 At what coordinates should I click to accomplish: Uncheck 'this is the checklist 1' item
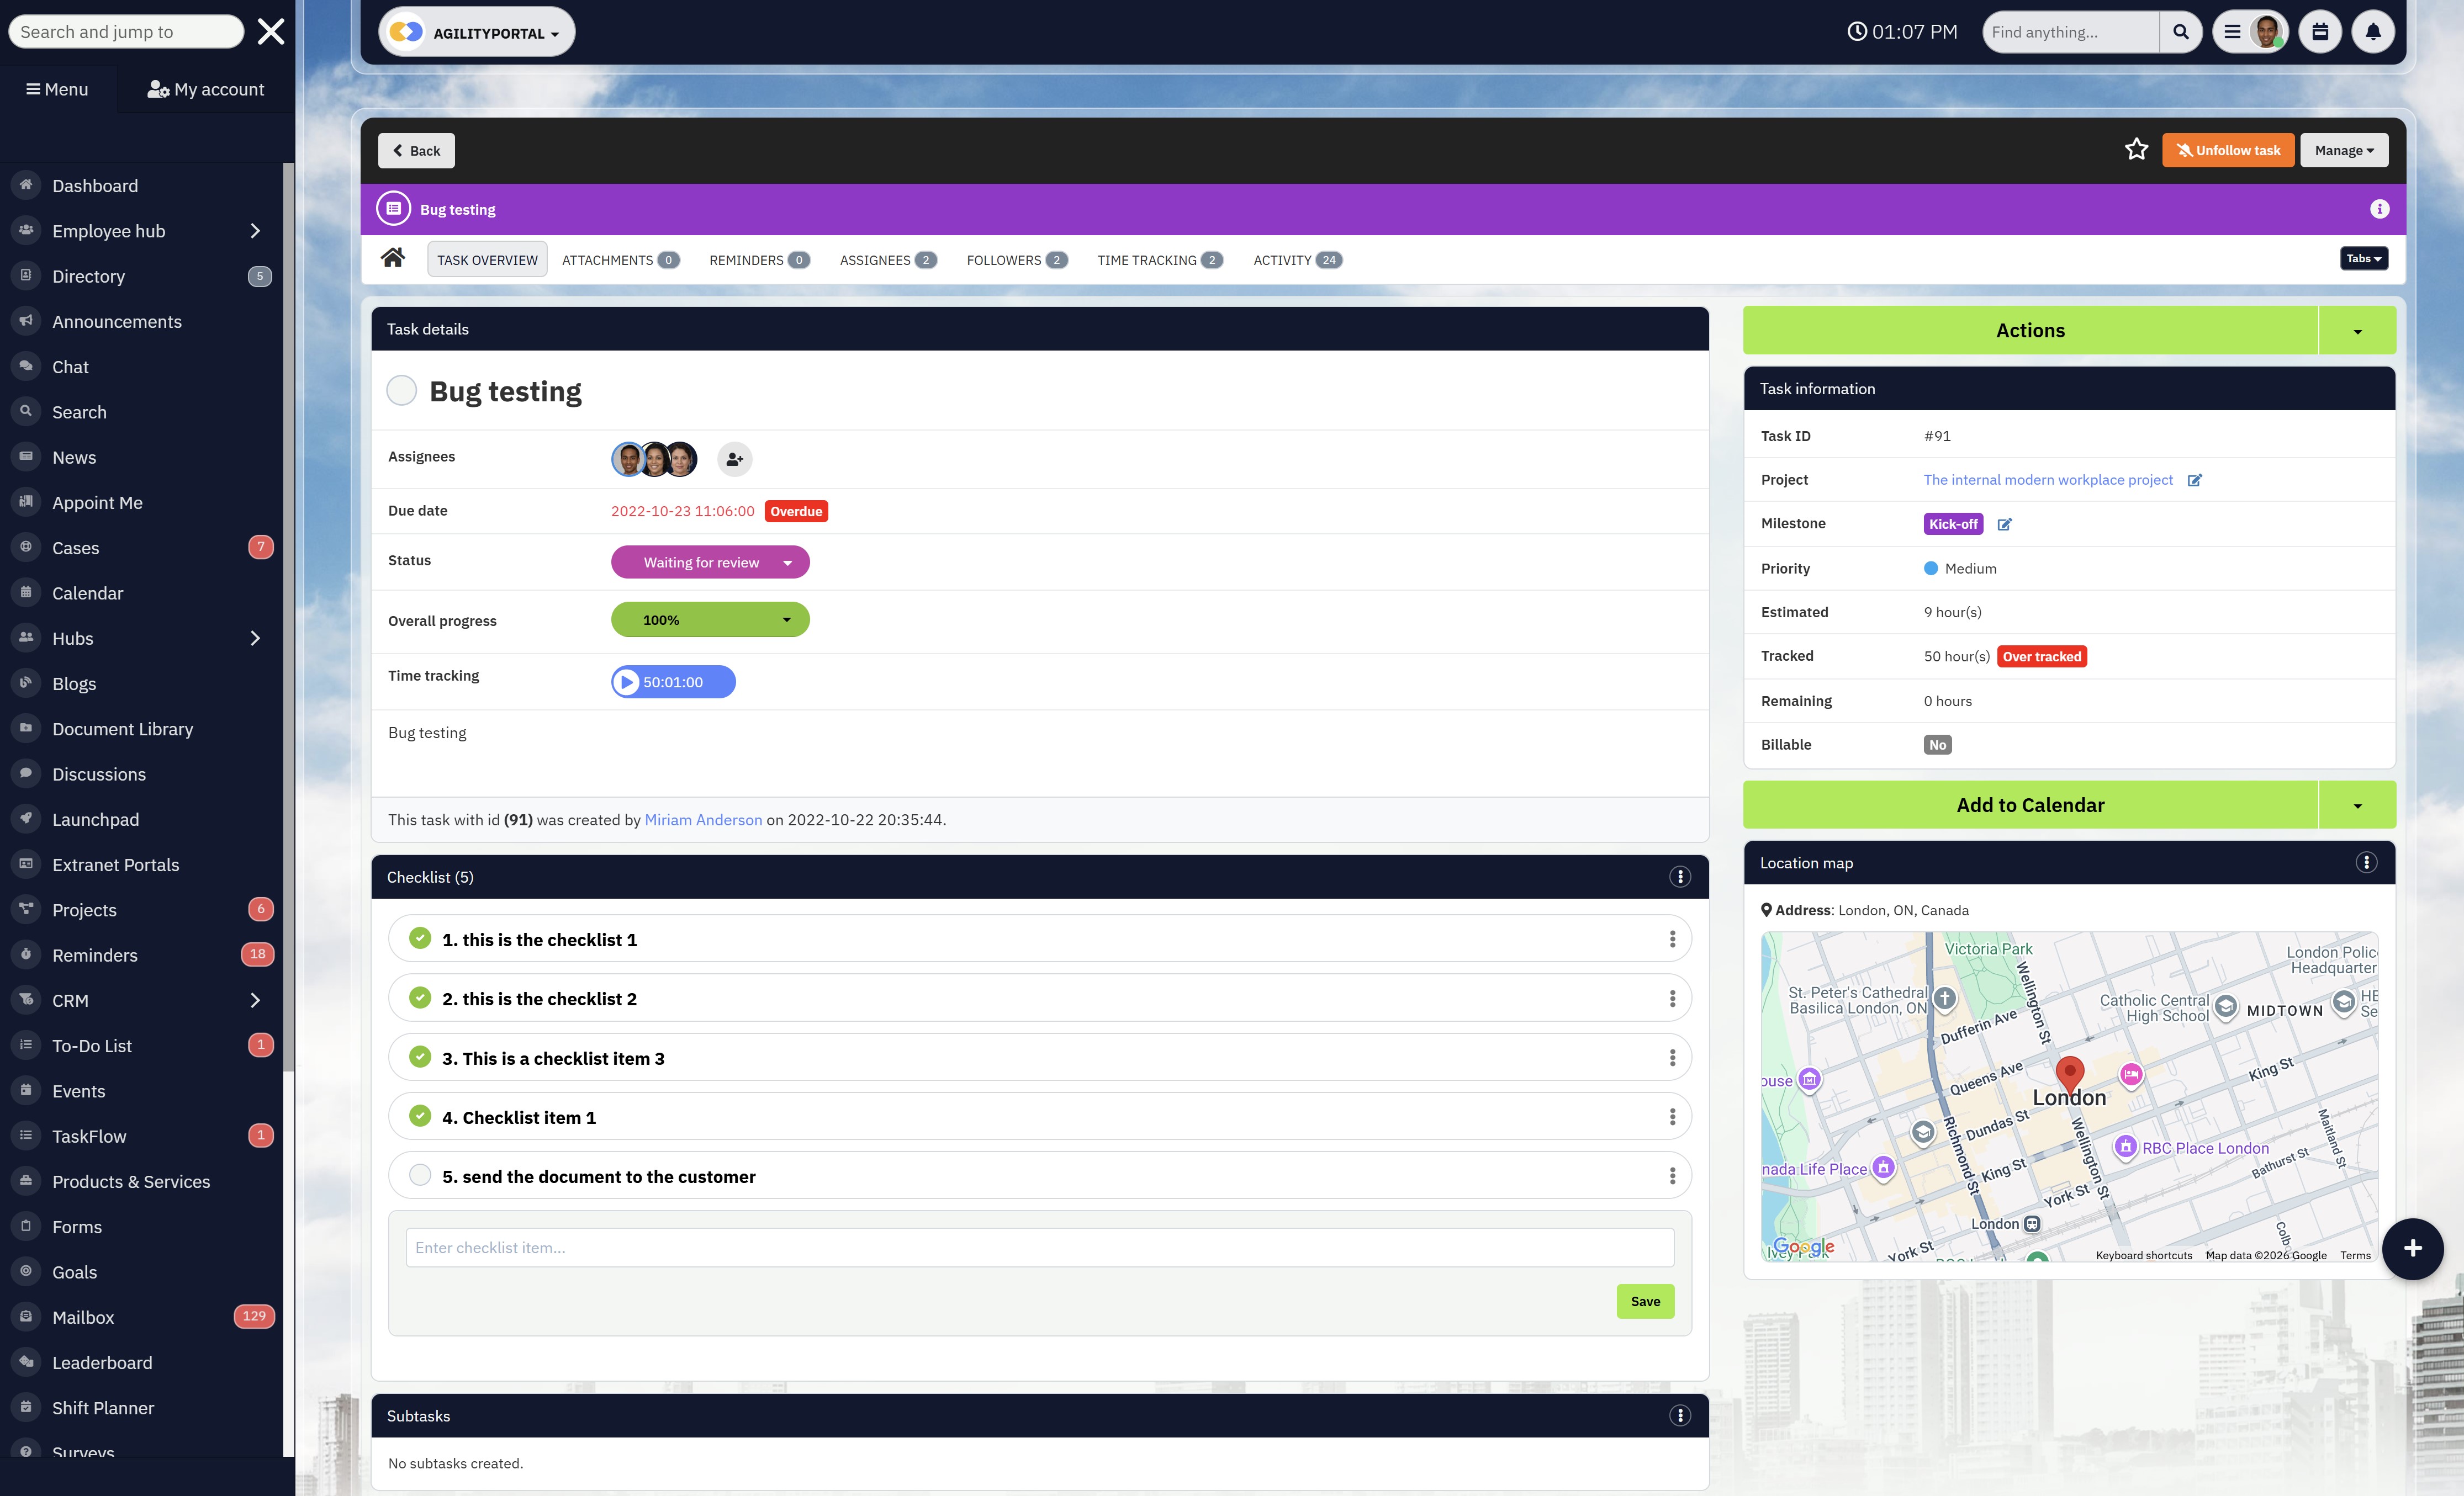(x=420, y=938)
